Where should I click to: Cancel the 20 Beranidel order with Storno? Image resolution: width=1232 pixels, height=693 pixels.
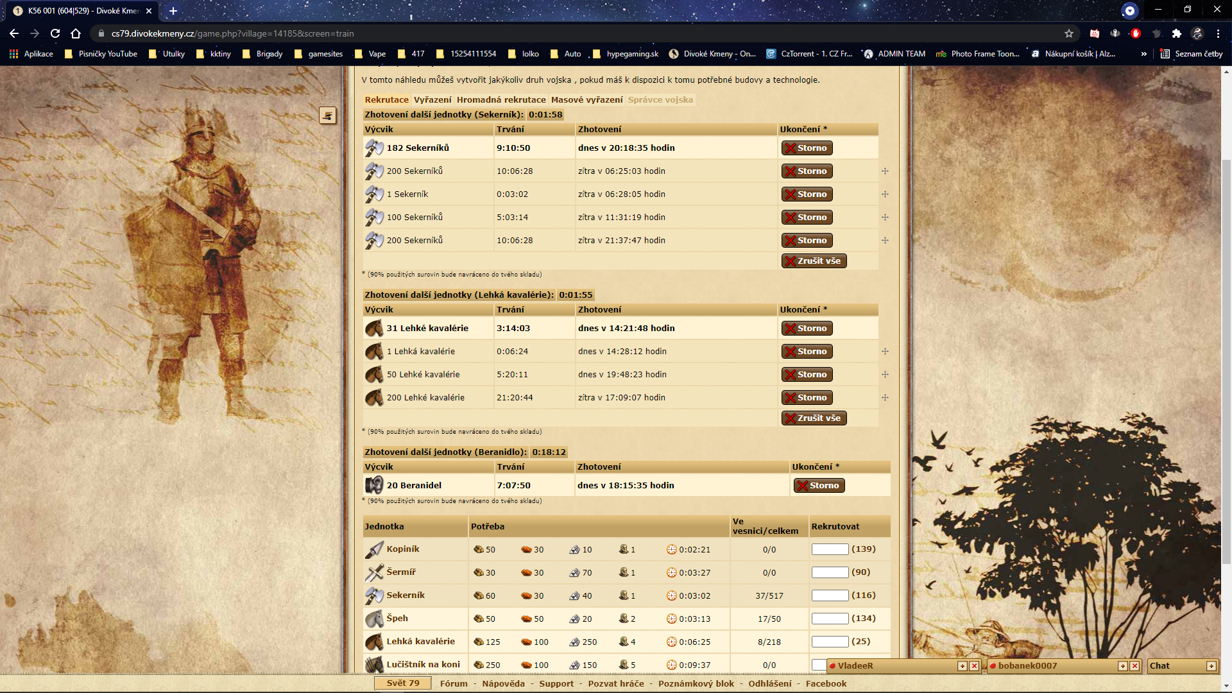(819, 486)
